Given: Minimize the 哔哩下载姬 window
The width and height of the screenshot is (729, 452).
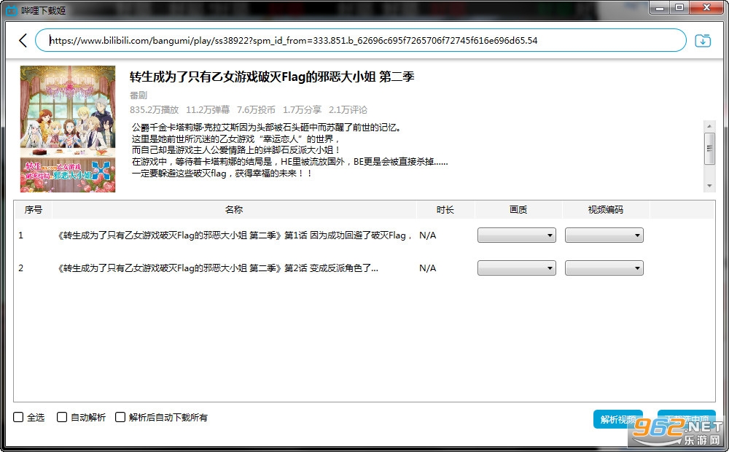Looking at the screenshot, I should pyautogui.click(x=659, y=8).
